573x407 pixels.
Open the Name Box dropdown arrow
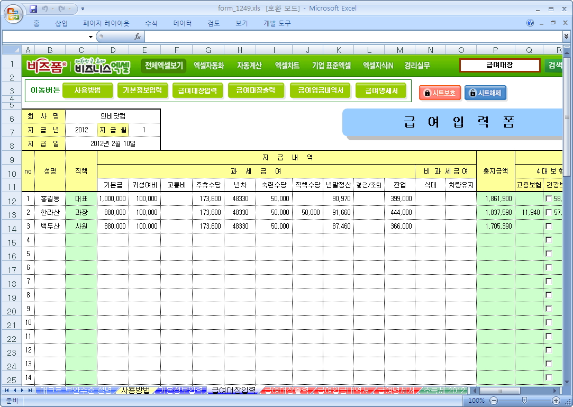coord(90,37)
